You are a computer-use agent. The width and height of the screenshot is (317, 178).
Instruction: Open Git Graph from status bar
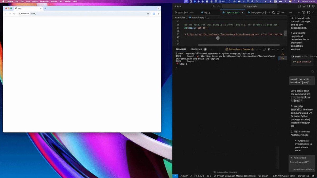coord(263,176)
